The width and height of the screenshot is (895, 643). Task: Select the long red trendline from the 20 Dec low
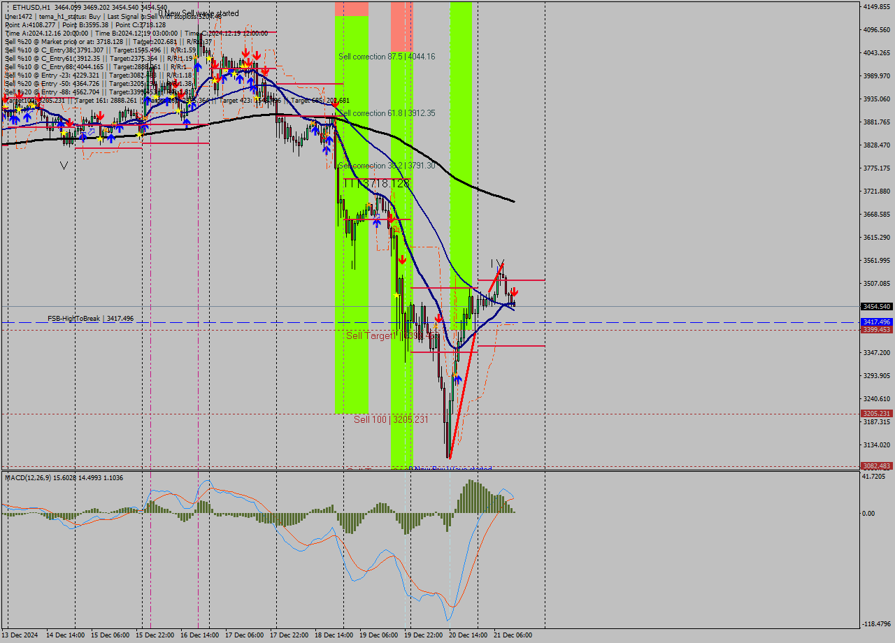[x=464, y=393]
